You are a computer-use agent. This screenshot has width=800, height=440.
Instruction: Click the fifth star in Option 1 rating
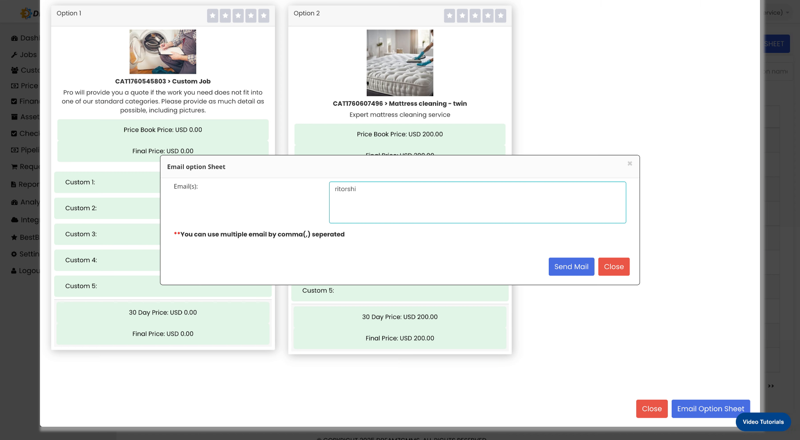coord(264,16)
